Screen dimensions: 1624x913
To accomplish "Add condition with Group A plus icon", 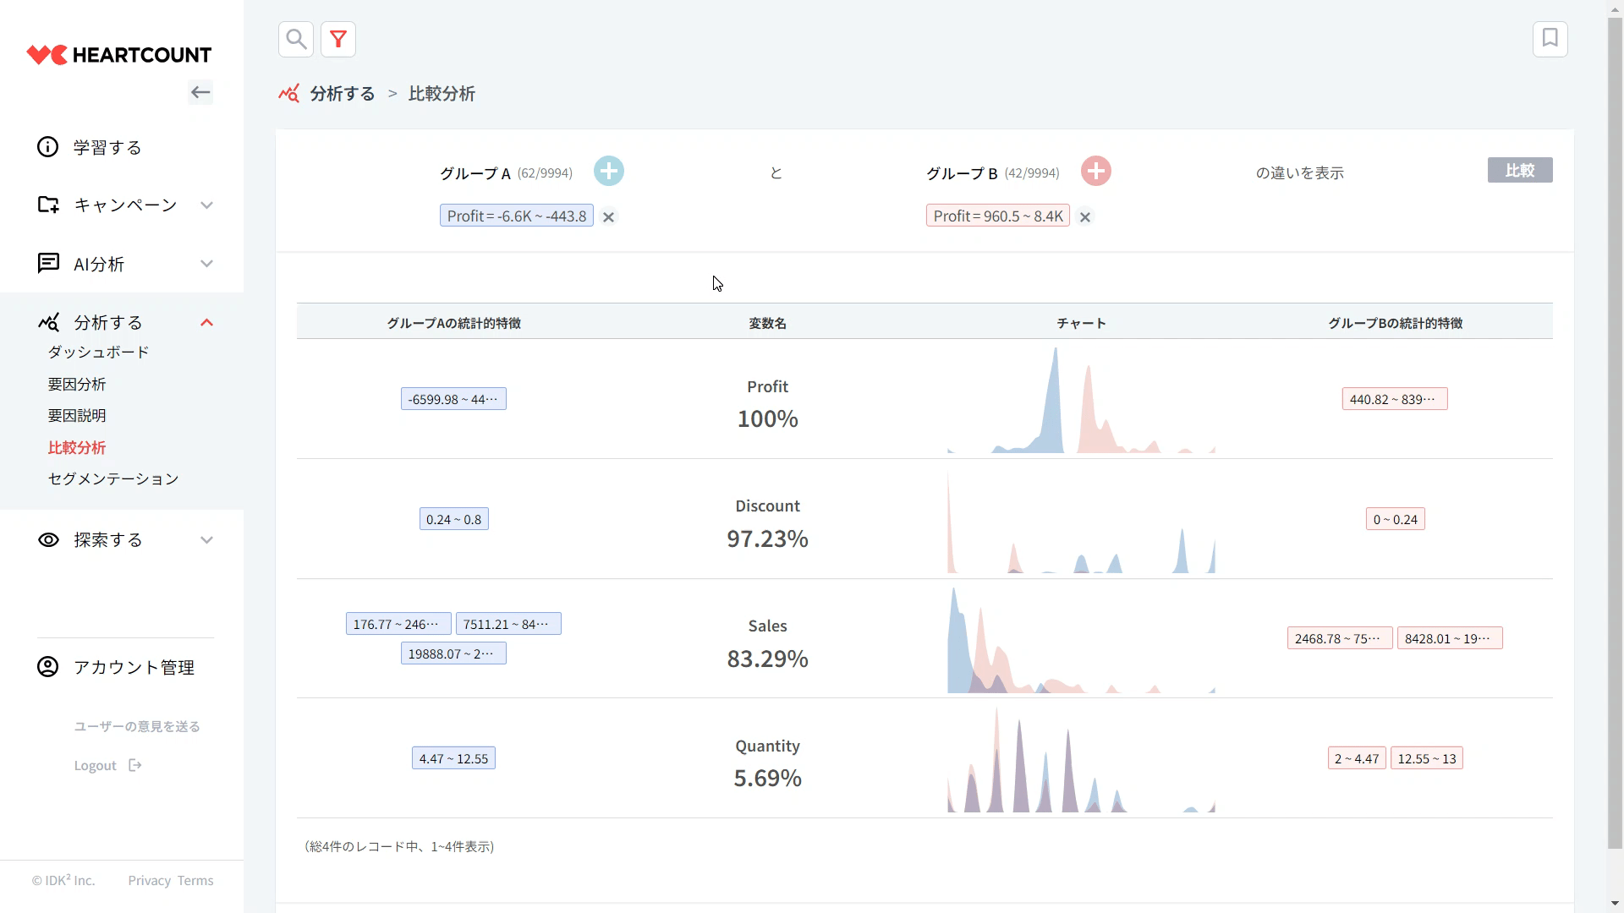I will coord(608,172).
